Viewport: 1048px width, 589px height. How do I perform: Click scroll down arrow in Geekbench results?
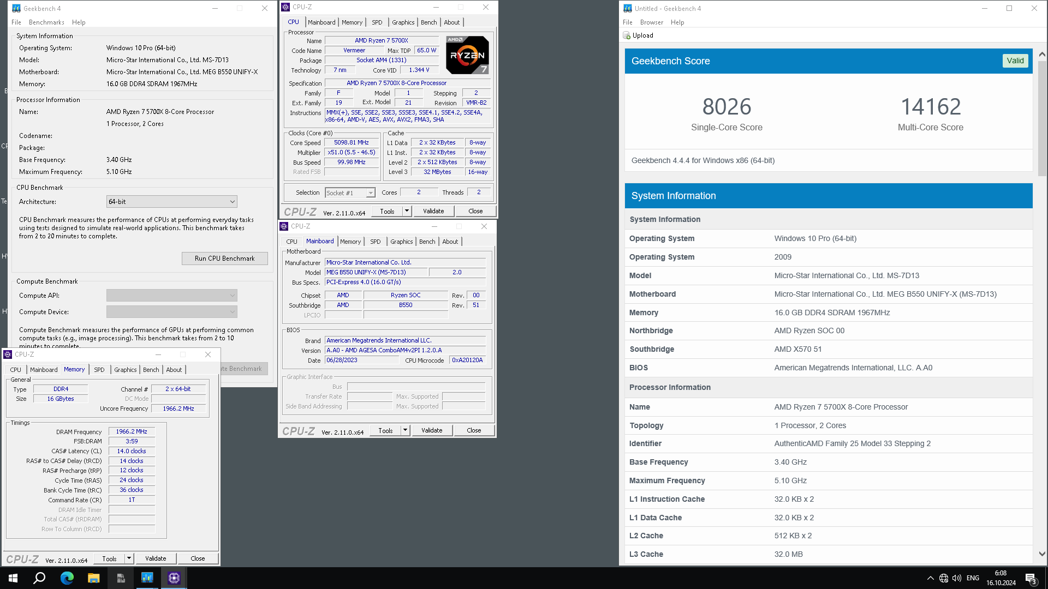click(1042, 554)
